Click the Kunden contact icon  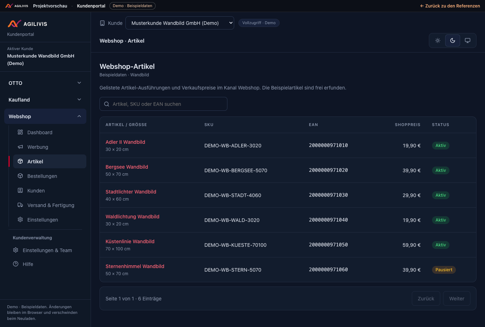coord(20,190)
